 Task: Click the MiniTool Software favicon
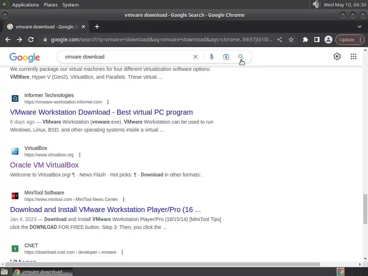15,196
